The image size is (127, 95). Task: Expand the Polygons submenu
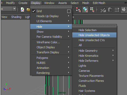(51, 58)
